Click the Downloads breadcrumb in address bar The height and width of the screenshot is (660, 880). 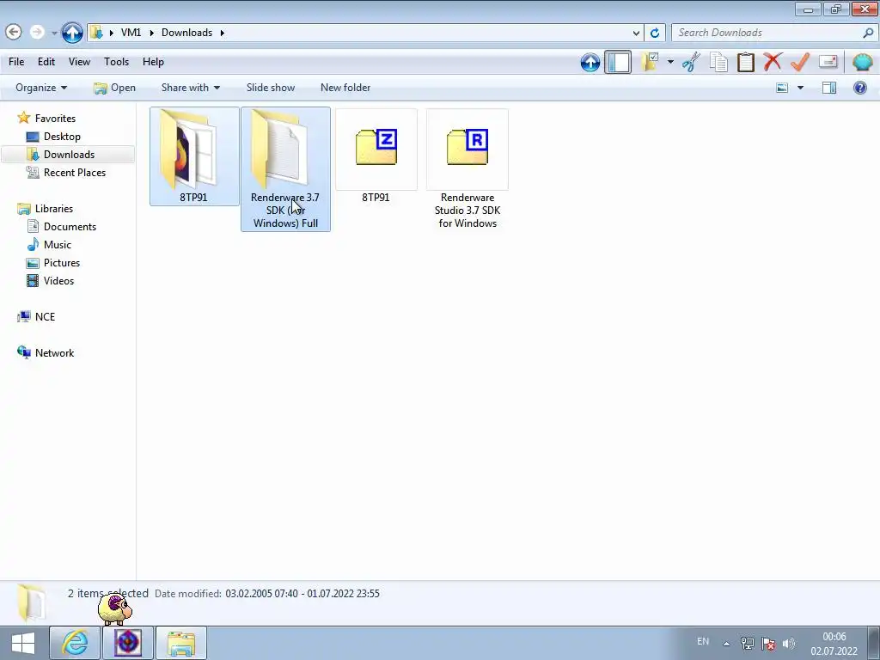(186, 33)
